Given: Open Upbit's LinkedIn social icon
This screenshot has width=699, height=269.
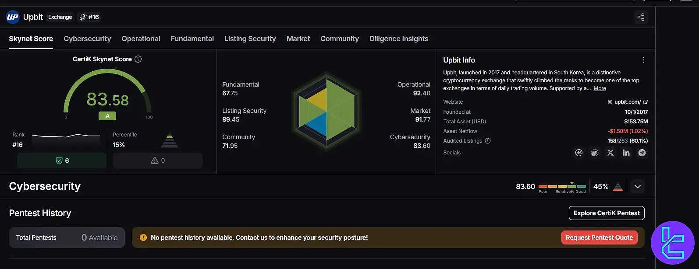Looking at the screenshot, I should point(626,153).
